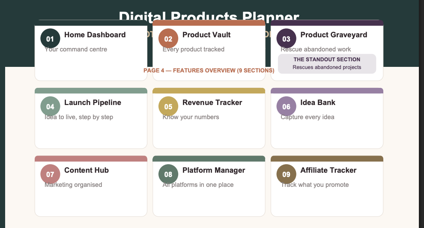424x228 pixels.
Task: Click the 01 Home Dashboard number badge
Action: 50,39
